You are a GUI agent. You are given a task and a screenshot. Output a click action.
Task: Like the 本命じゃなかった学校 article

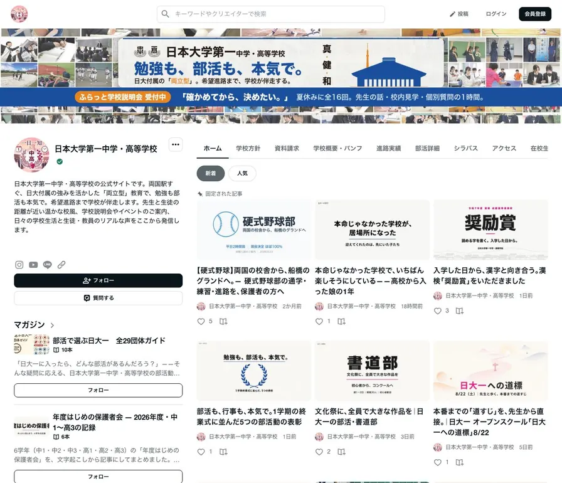click(319, 321)
